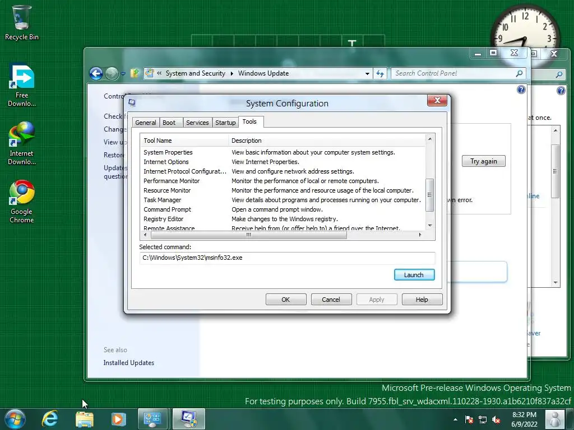Switch to Control Panel taskbar button
Image resolution: width=574 pixels, height=430 pixels.
pyautogui.click(x=153, y=419)
